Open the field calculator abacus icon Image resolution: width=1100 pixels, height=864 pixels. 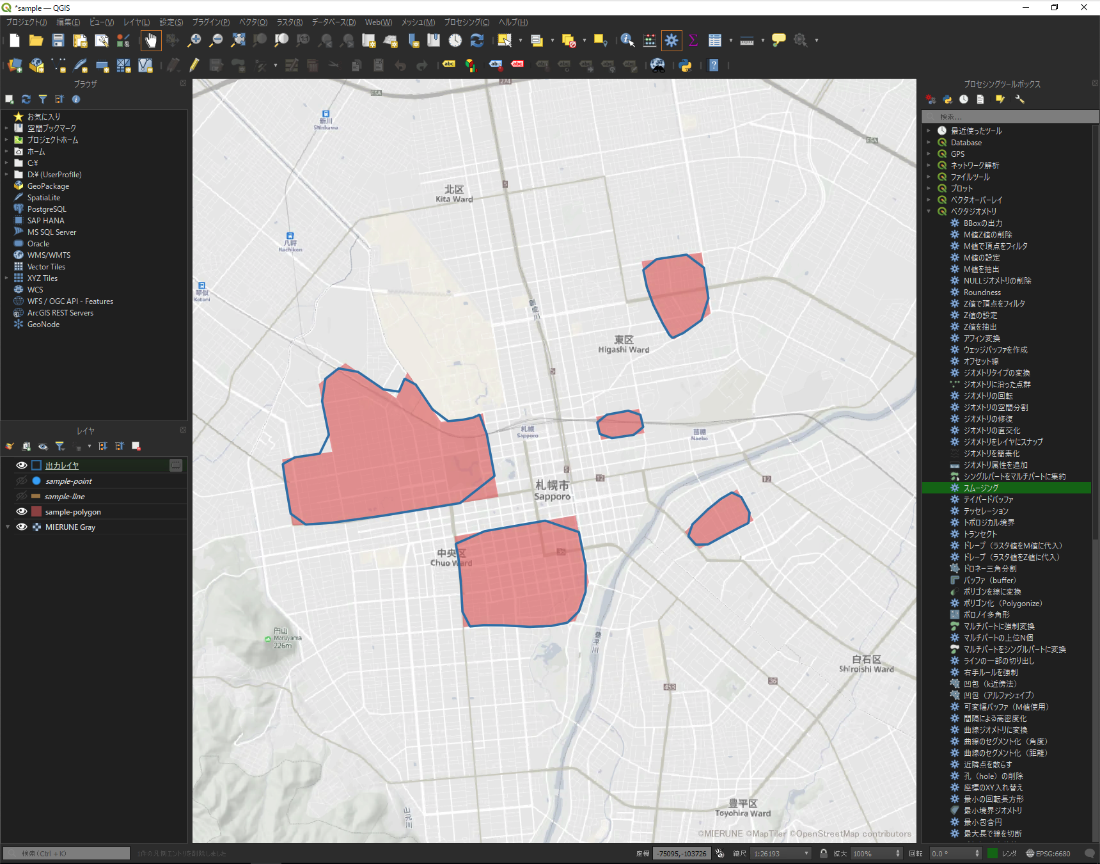[x=650, y=41]
